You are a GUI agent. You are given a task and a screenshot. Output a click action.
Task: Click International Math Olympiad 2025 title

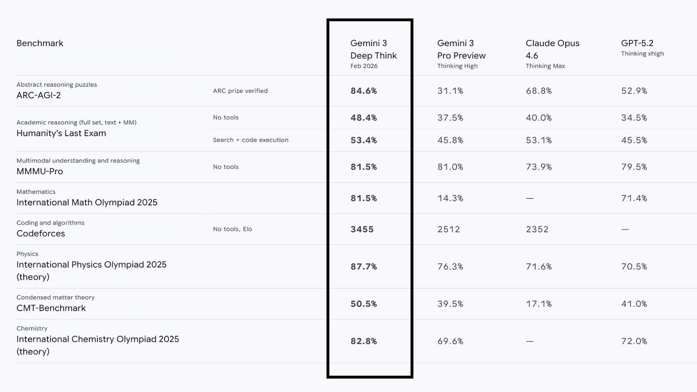tap(87, 203)
